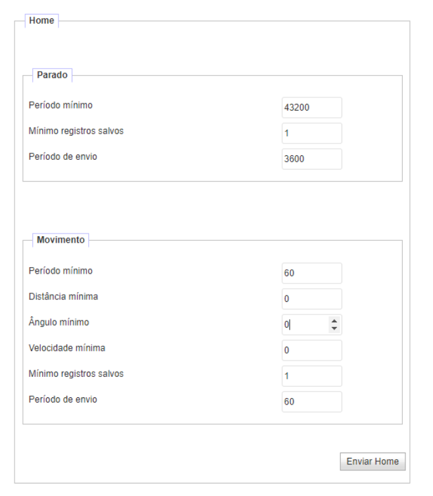Click the Movimento Período mínimo label
The height and width of the screenshot is (496, 433).
point(61,271)
